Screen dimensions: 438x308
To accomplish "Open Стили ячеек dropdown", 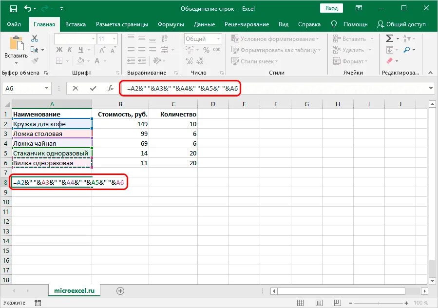I will click(255, 61).
